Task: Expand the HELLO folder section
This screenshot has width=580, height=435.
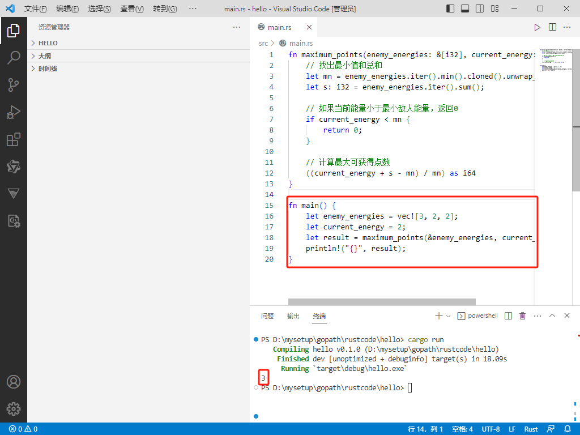Action: (139, 43)
